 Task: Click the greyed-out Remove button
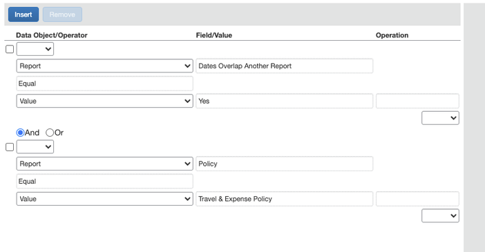point(62,14)
